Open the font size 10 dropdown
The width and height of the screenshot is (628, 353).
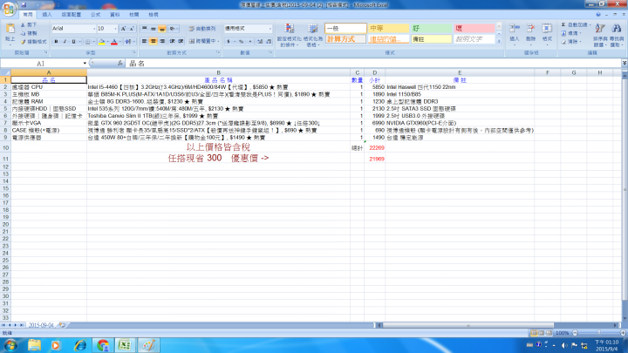coord(115,29)
